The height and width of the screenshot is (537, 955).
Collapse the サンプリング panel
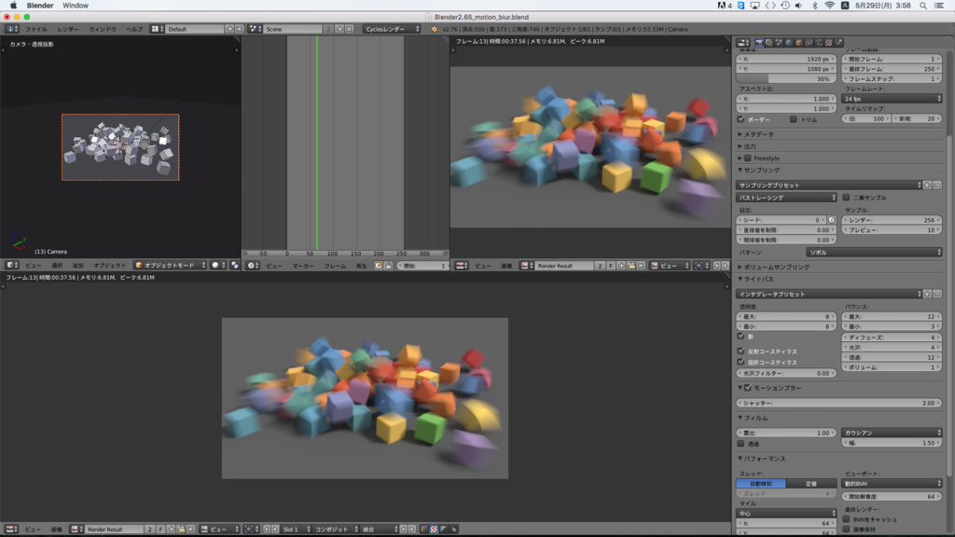(x=758, y=171)
